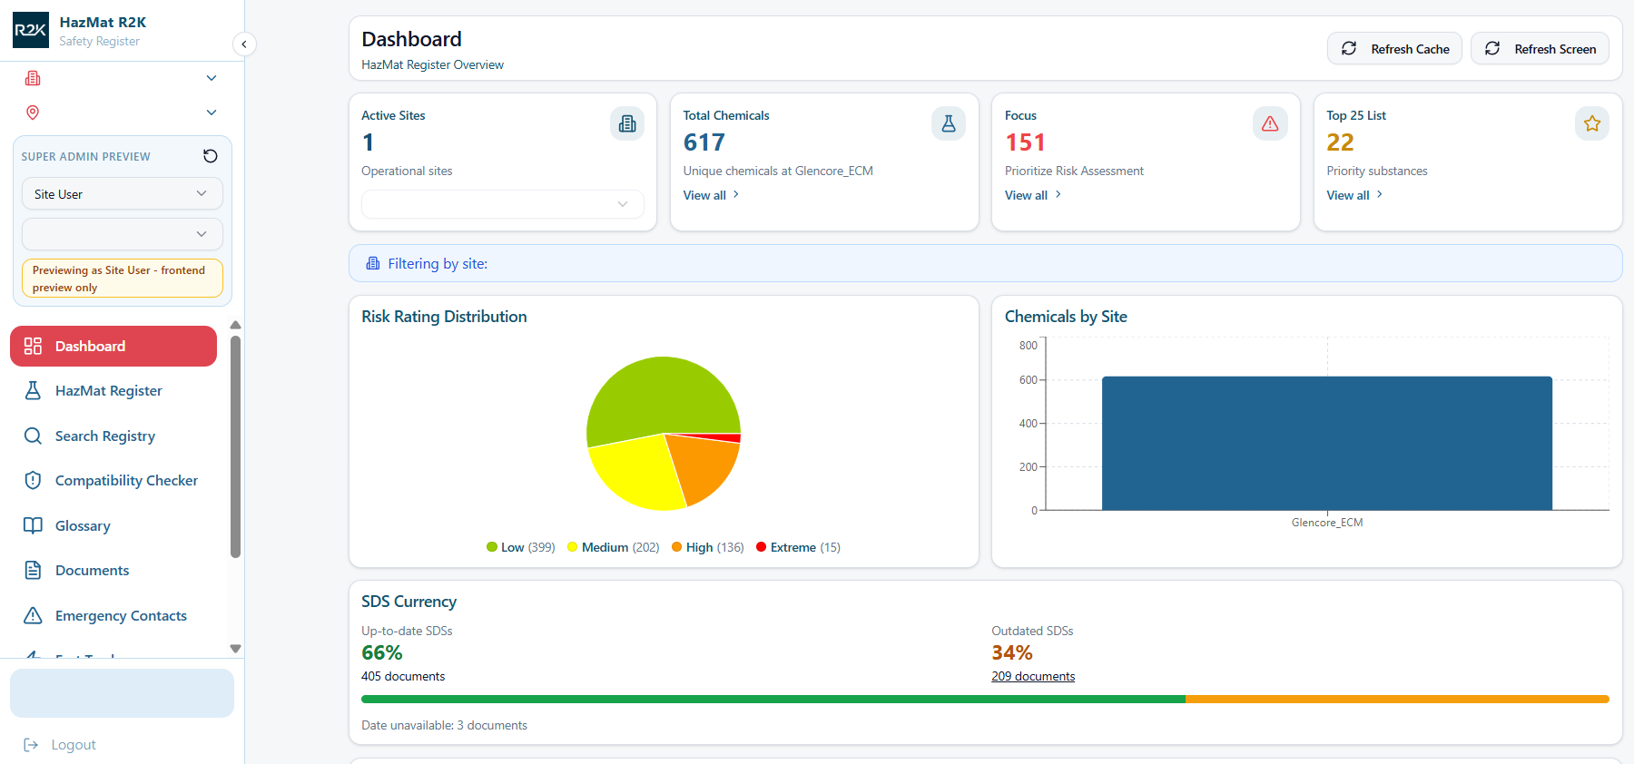Click the HazMat Register flask icon

(x=33, y=390)
